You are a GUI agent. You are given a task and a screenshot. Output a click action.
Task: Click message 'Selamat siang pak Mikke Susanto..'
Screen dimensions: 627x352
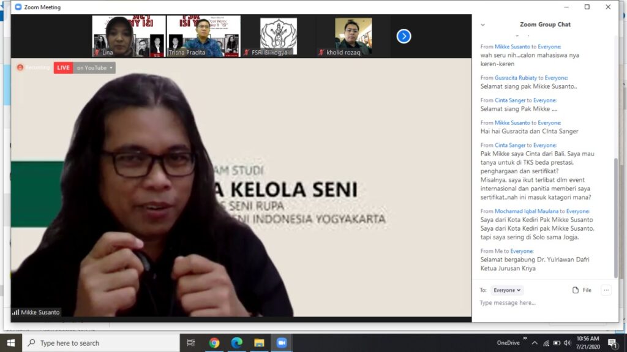[528, 86]
